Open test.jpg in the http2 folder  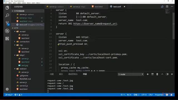pos(25,66)
